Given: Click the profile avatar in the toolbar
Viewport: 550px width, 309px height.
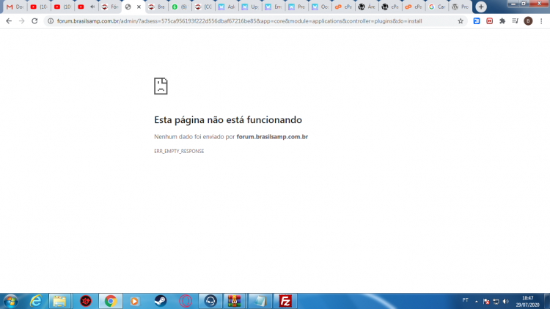Looking at the screenshot, I should (x=528, y=21).
